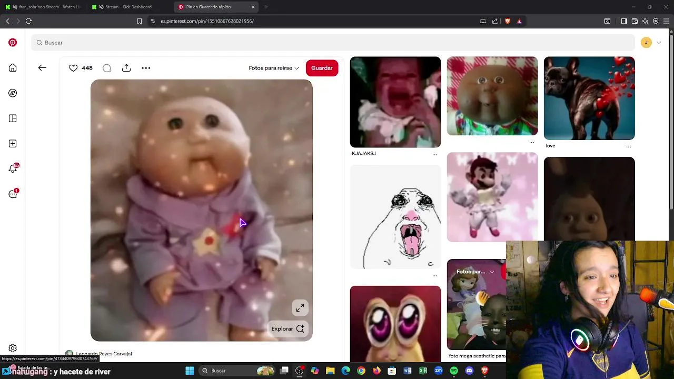Click the browser back navigation arrow

(7, 21)
